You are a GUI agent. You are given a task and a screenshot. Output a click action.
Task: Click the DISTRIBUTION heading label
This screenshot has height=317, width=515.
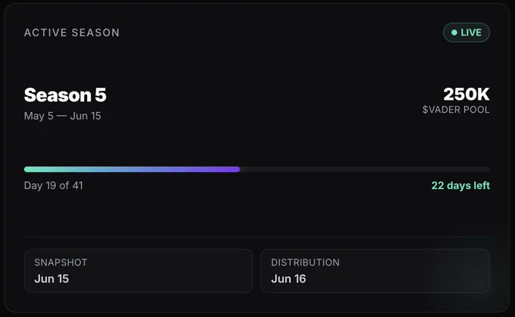point(305,263)
